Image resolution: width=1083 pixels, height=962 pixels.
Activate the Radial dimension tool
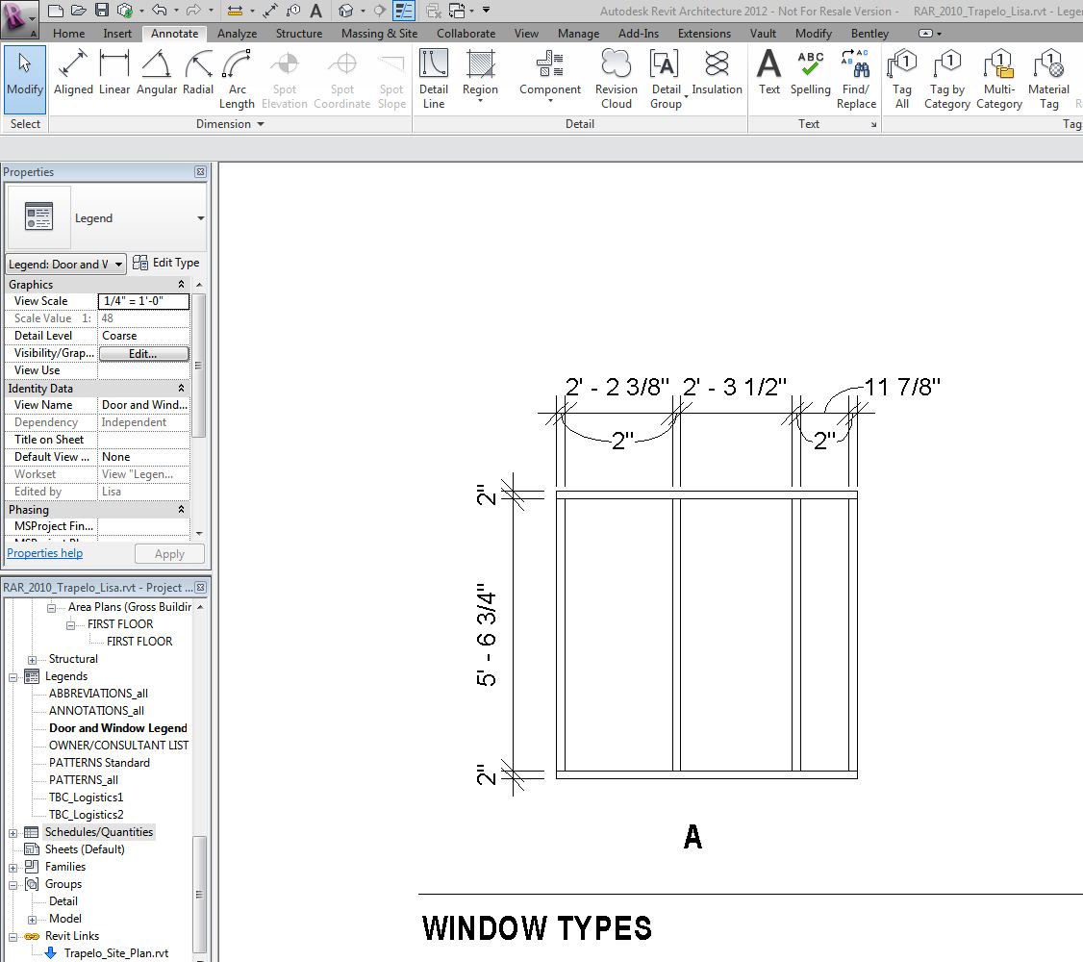[x=198, y=77]
